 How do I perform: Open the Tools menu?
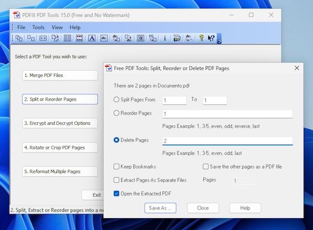[x=38, y=27]
